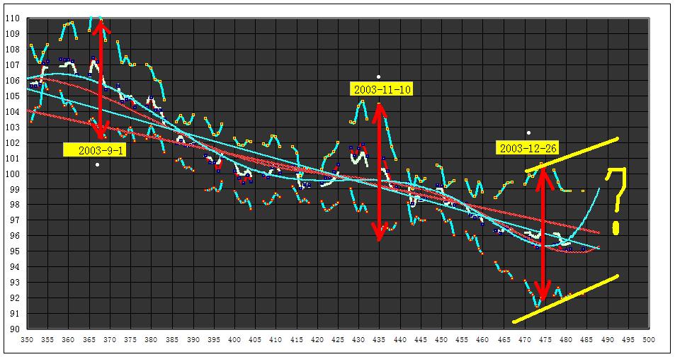Click x-axis label 475
This screenshot has height=357, width=675.
tap(545, 340)
